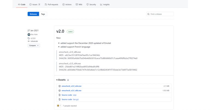Click the shu-tom user avatar icon
The width and height of the screenshot is (210, 110).
pos(29,34)
